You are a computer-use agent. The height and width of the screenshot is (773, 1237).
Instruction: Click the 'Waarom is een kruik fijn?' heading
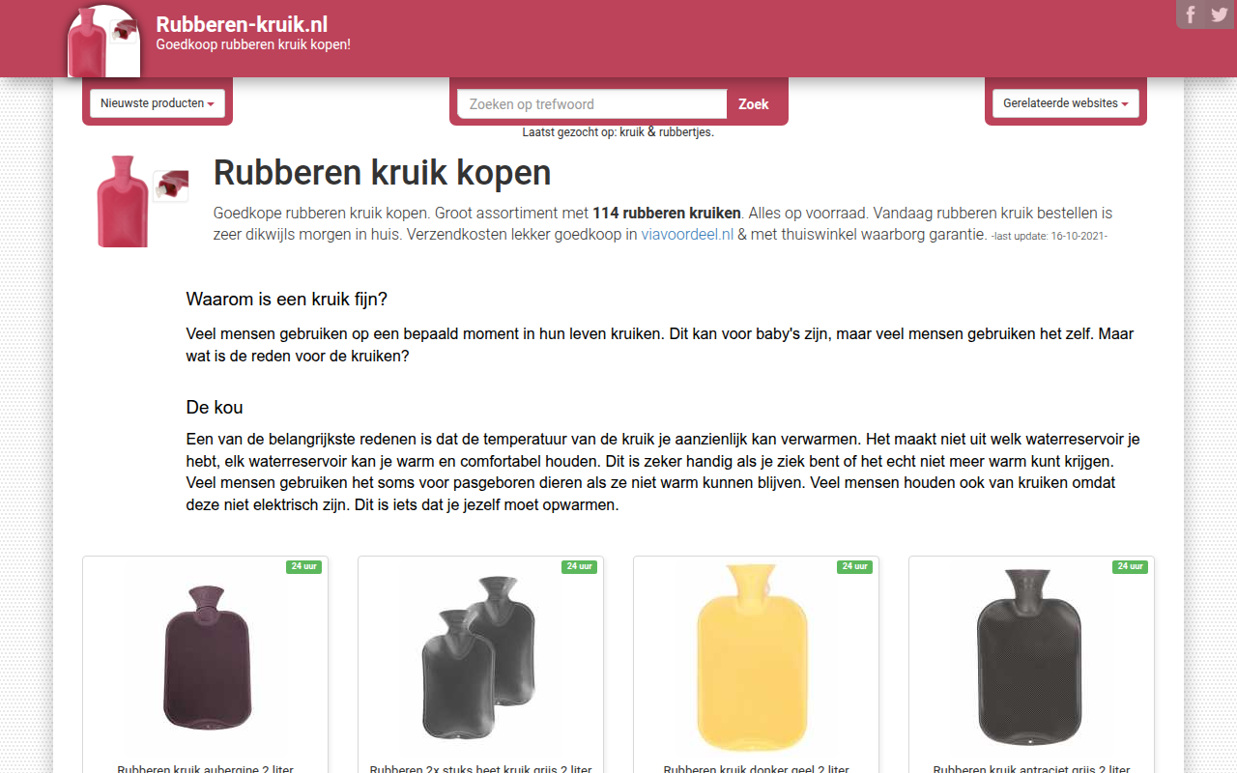[287, 300]
